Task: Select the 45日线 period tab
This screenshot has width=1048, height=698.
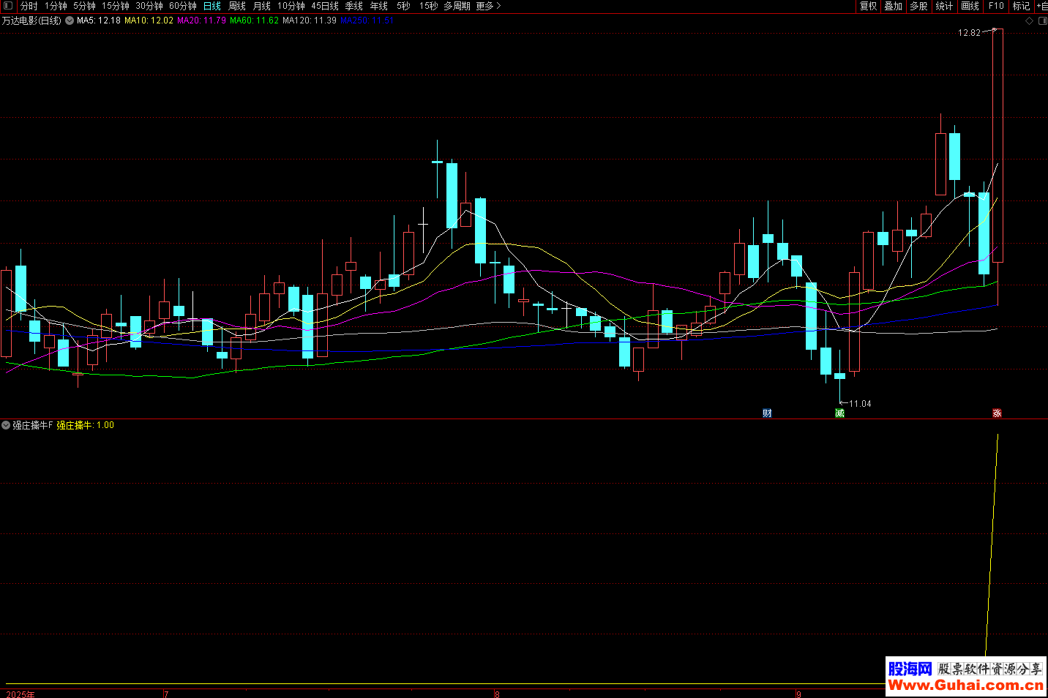Action: (325, 6)
